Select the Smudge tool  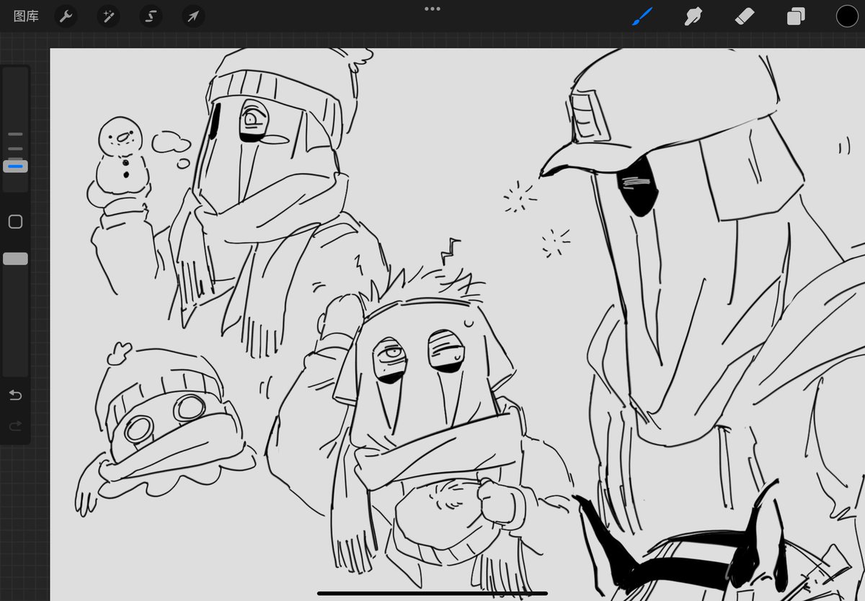tap(693, 16)
